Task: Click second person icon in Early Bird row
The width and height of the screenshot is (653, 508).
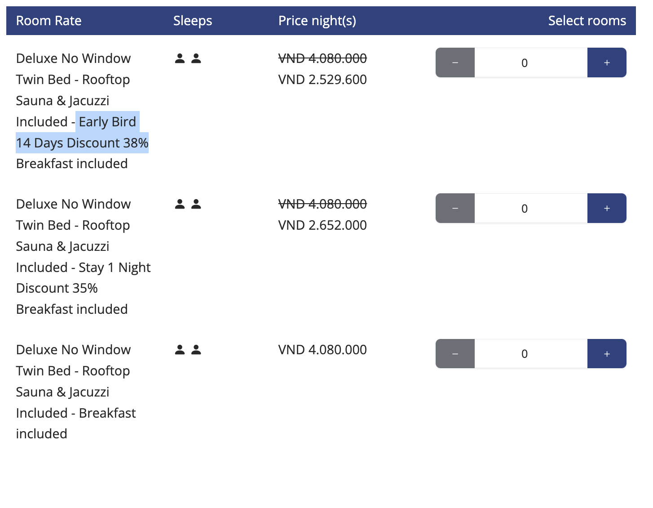Action: pos(196,58)
